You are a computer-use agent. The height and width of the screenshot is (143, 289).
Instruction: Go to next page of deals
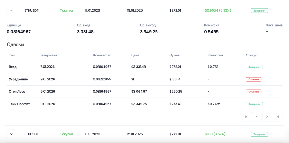pyautogui.click(x=267, y=117)
